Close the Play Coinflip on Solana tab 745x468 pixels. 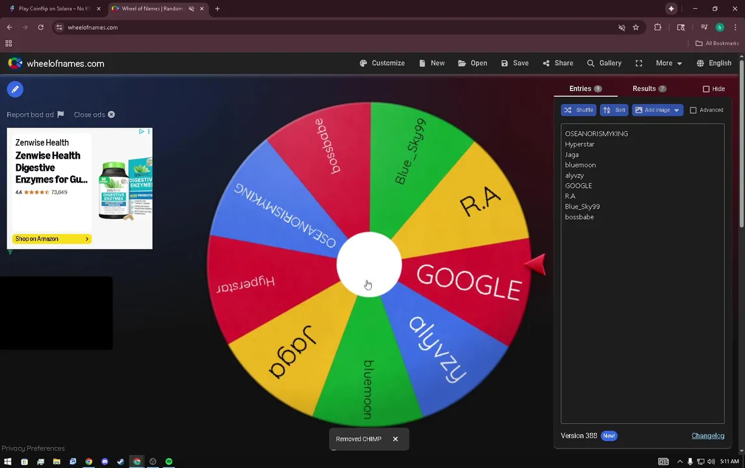(x=98, y=8)
